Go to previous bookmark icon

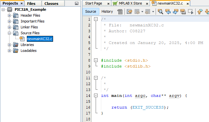pyautogui.click(x=200, y=12)
